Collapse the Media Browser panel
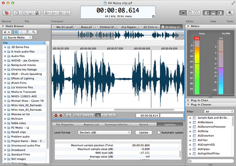Image resolution: width=236 pixels, height=166 pixels. tap(3, 26)
